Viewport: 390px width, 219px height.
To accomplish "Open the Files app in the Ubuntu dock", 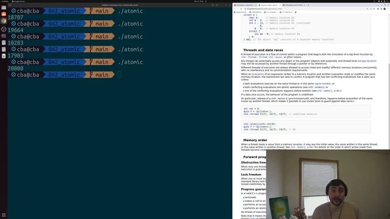I will coord(4,8).
